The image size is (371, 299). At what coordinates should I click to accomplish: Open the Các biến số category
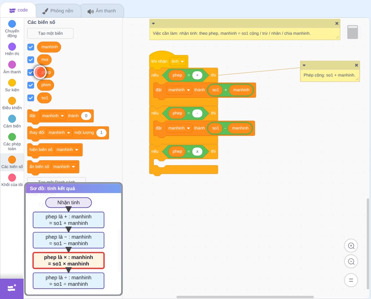pyautogui.click(x=12, y=162)
